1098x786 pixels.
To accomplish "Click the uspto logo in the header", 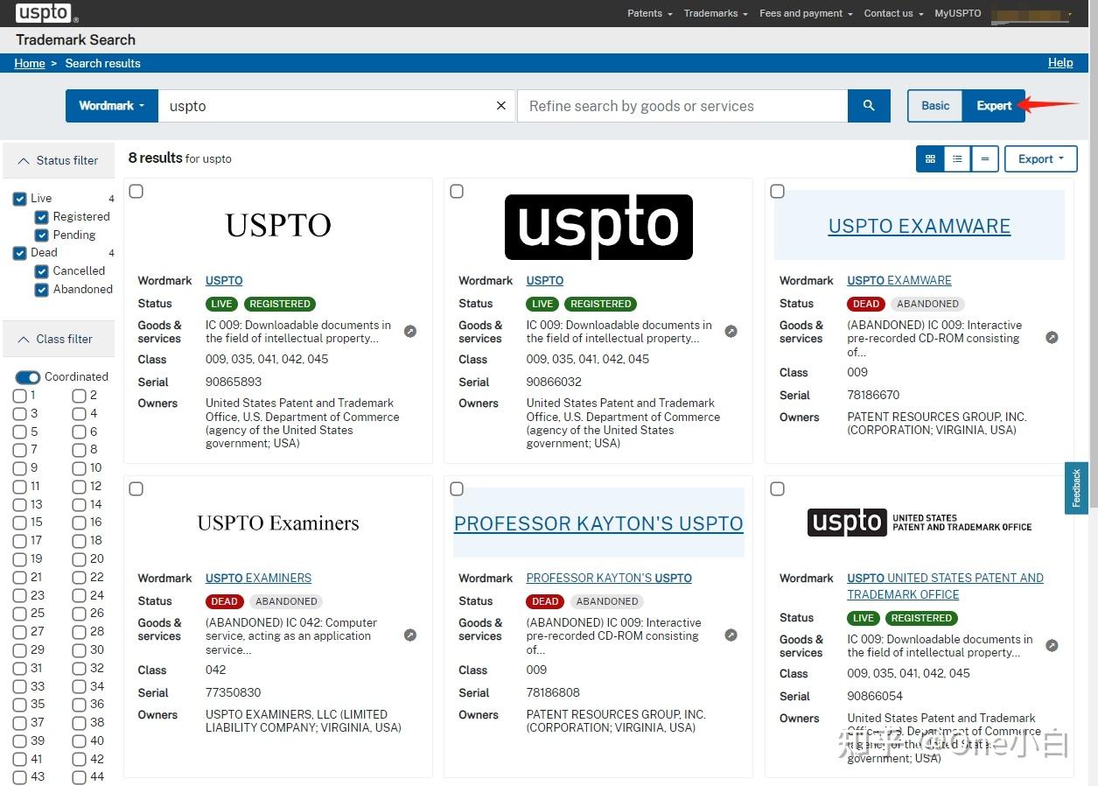I will pyautogui.click(x=41, y=13).
